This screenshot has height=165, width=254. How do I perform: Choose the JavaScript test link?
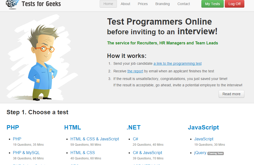pos(204,139)
